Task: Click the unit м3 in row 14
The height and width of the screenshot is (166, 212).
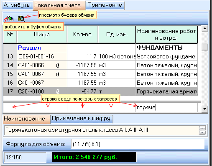Action: (x=117, y=65)
